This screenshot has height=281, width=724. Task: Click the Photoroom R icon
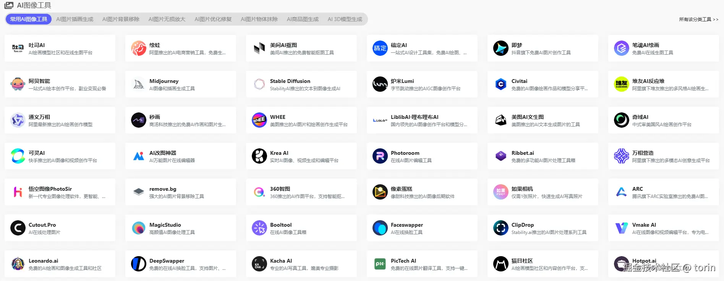[380, 156]
